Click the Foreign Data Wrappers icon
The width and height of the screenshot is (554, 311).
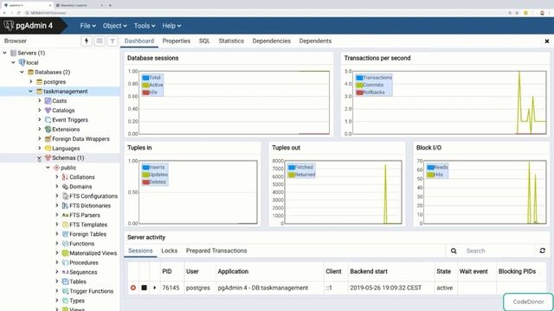click(48, 139)
